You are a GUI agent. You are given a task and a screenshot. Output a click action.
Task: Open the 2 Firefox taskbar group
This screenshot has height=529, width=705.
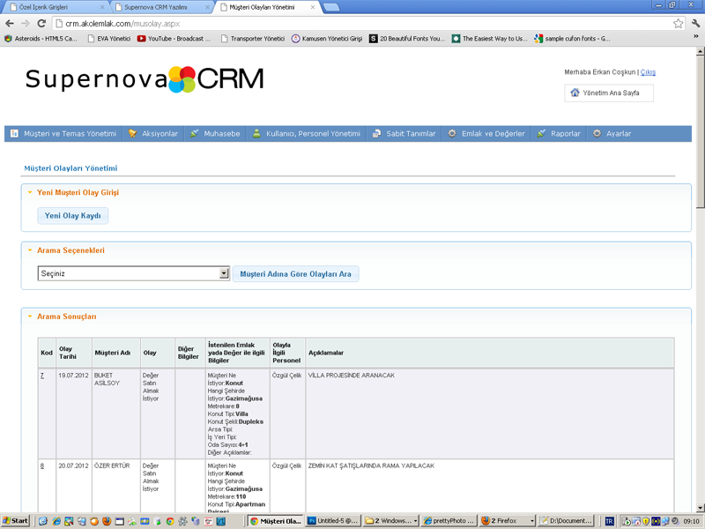[508, 521]
